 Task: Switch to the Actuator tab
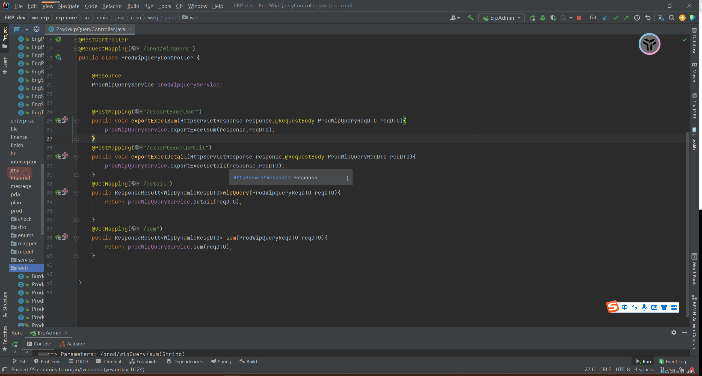[x=72, y=344]
